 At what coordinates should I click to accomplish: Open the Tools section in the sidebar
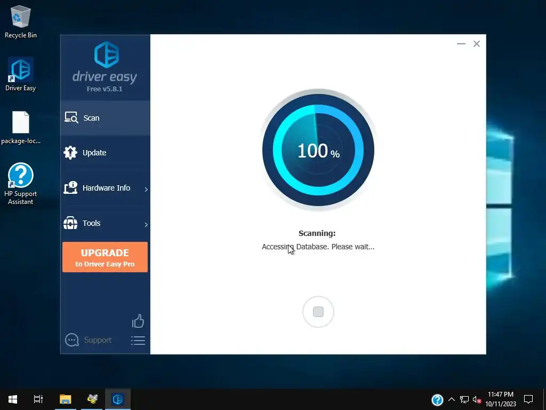105,223
